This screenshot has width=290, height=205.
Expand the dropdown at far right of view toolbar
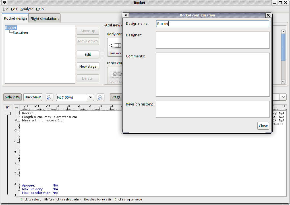click(283, 97)
